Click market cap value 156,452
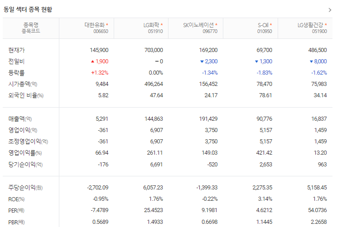 click(x=208, y=84)
